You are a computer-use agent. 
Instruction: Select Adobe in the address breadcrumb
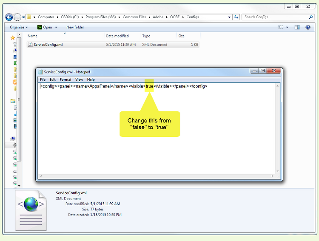158,17
